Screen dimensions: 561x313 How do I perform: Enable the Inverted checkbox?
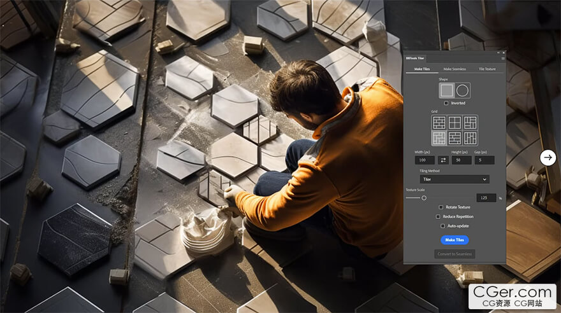click(446, 103)
